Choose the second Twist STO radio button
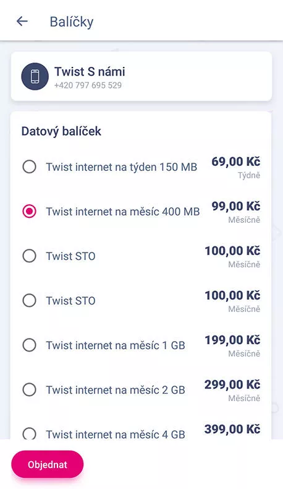The width and height of the screenshot is (283, 489). point(29,300)
